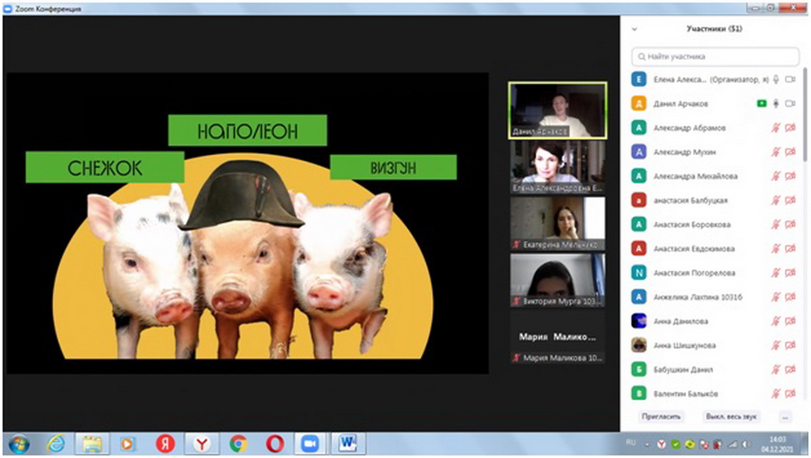Click the camera icon for Анастасия Погорелова

click(790, 273)
